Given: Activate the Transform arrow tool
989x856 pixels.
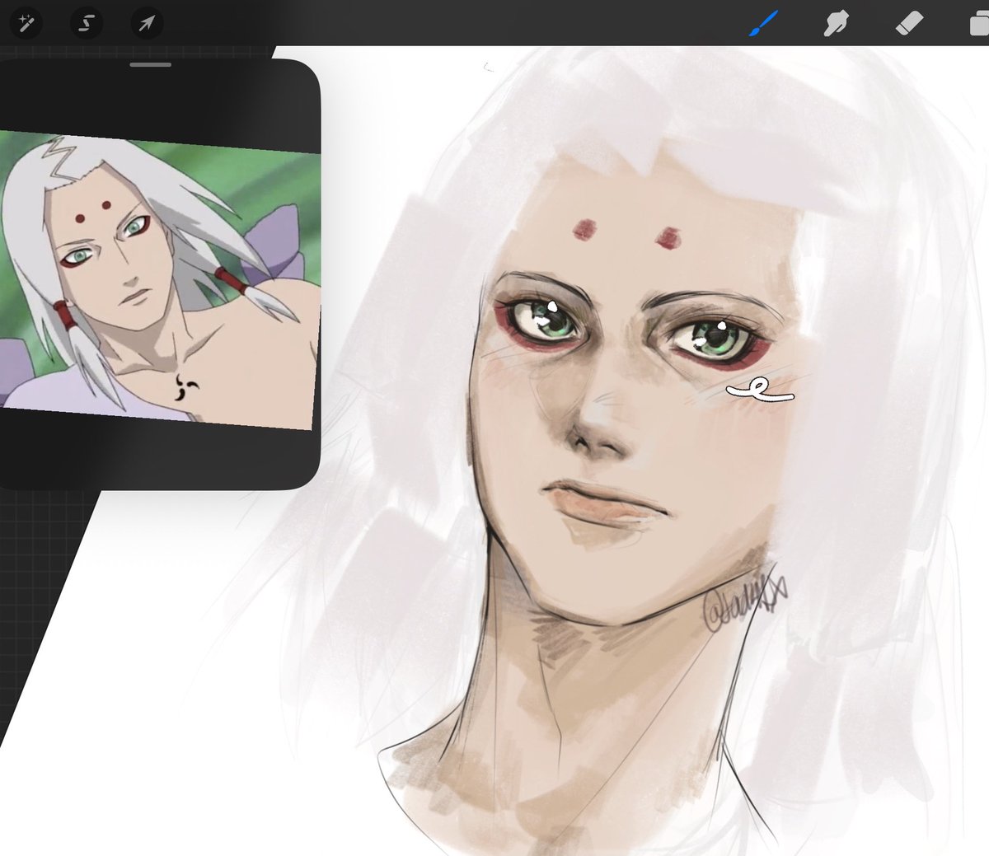Looking at the screenshot, I should (x=147, y=23).
